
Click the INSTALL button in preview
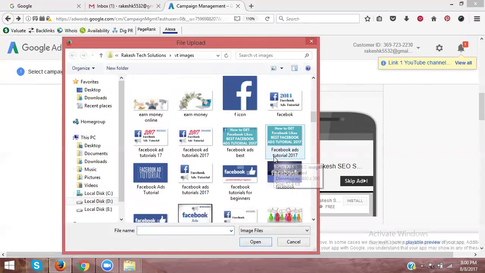(x=355, y=201)
